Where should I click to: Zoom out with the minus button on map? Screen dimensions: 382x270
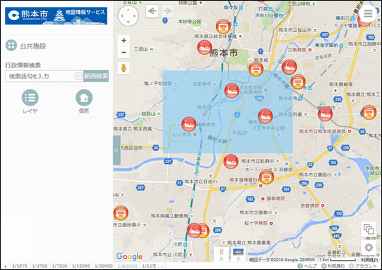pos(124,52)
